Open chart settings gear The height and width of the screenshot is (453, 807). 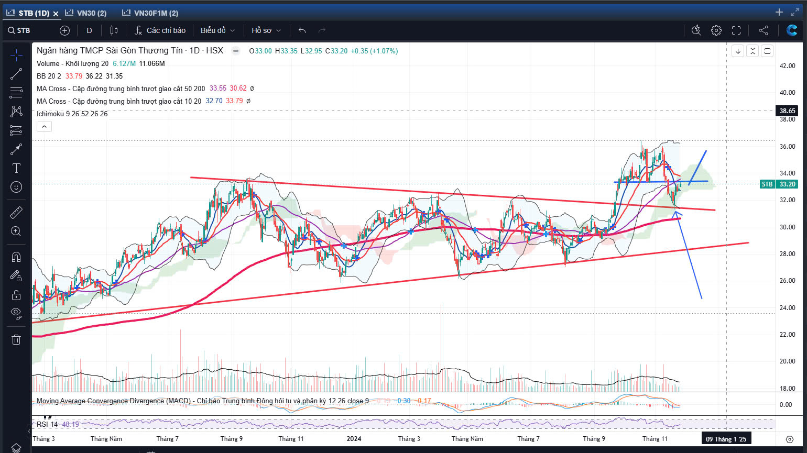pyautogui.click(x=716, y=30)
